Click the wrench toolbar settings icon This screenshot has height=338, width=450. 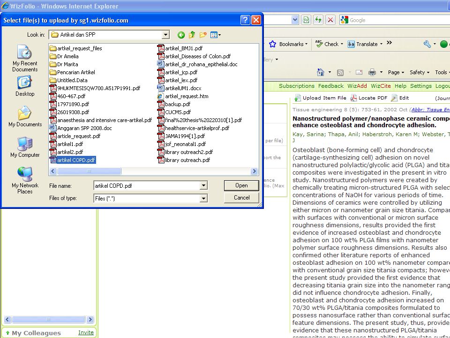pyautogui.click(x=427, y=44)
